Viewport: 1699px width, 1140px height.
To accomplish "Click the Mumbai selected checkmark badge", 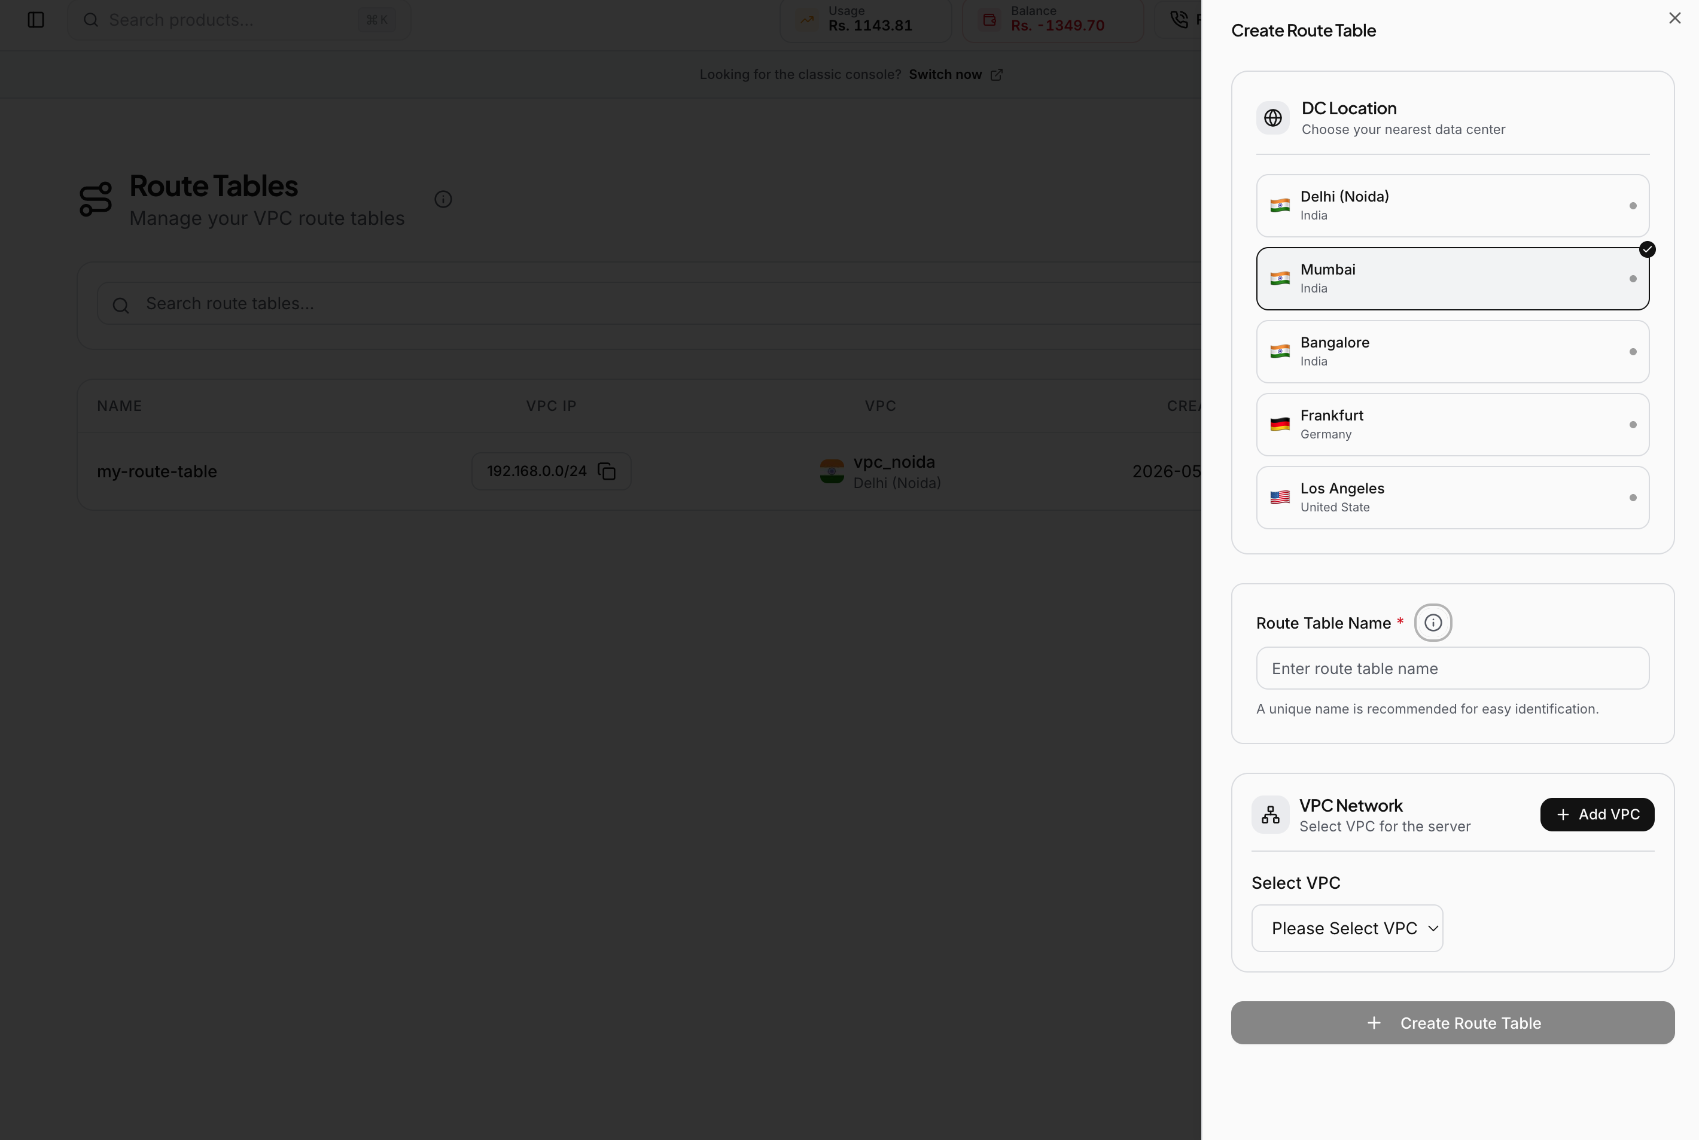I will coord(1647,249).
